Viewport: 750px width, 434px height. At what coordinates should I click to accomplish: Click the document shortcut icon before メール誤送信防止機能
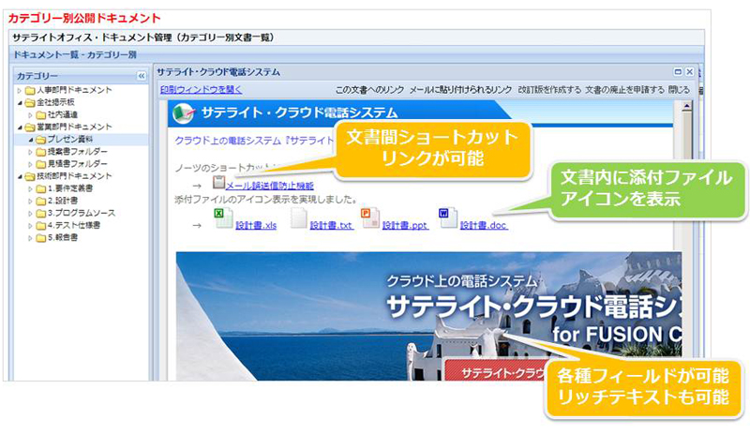coord(217,183)
